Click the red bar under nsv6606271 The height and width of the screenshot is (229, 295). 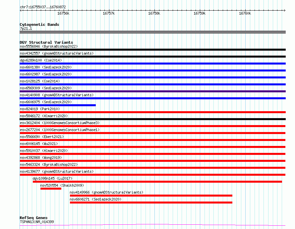(151, 203)
